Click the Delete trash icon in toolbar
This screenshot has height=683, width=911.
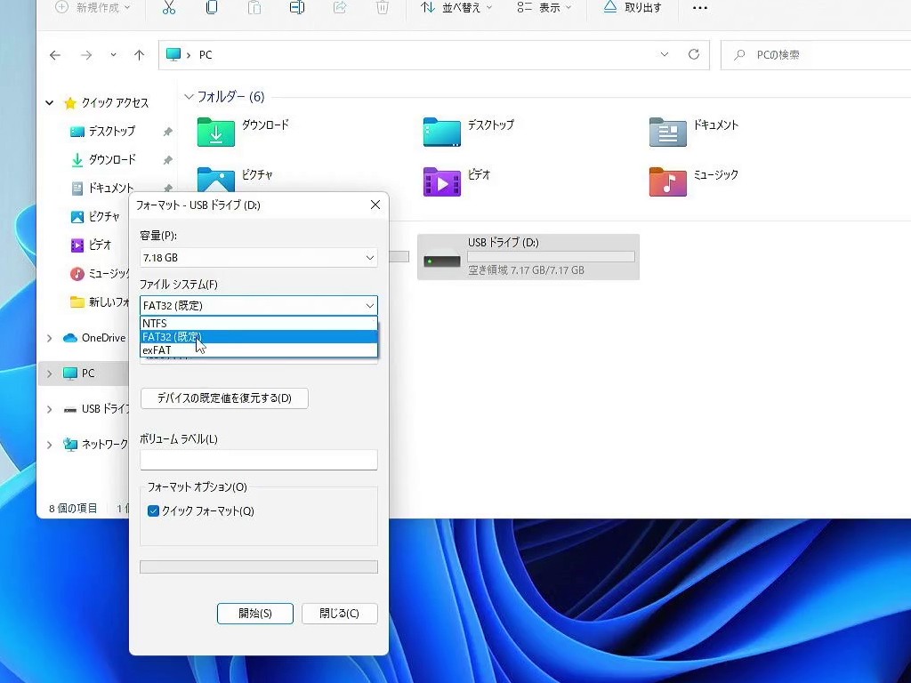[383, 8]
